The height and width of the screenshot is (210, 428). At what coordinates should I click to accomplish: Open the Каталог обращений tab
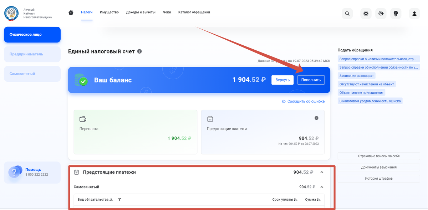pyautogui.click(x=194, y=12)
